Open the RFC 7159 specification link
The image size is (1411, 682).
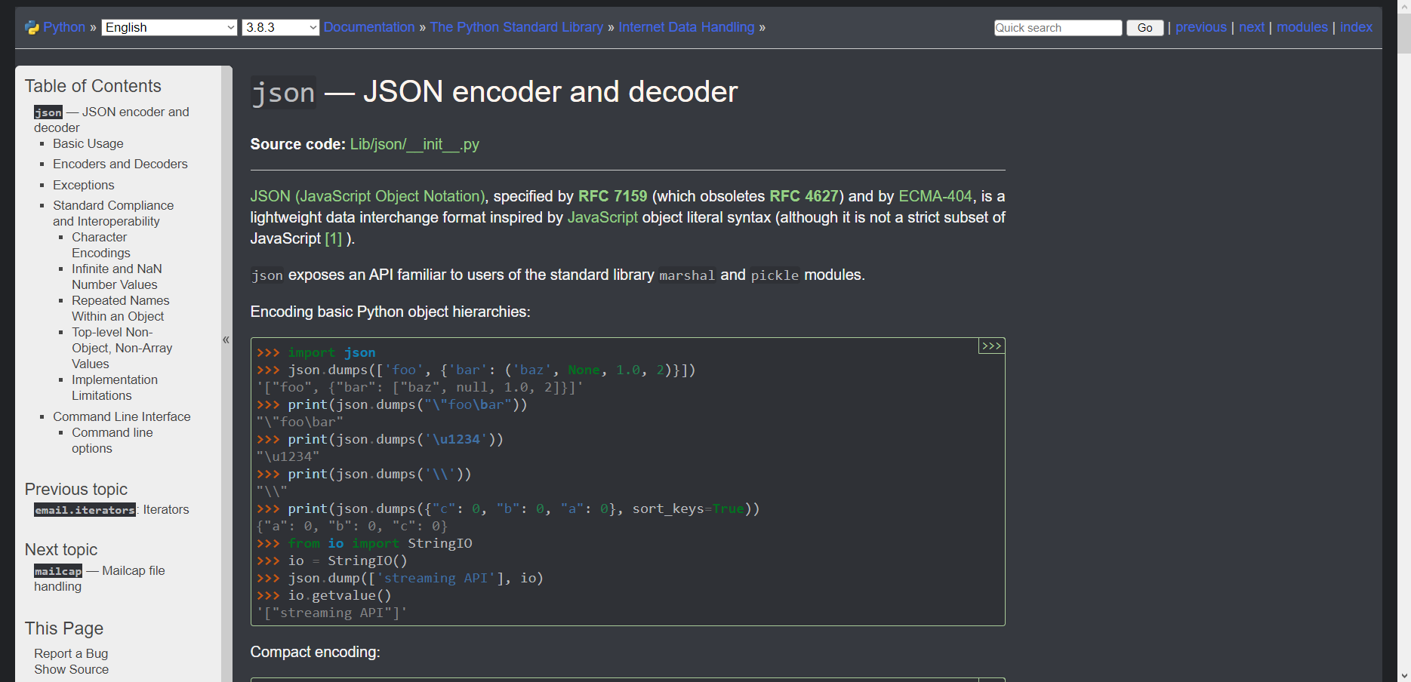pyautogui.click(x=613, y=196)
